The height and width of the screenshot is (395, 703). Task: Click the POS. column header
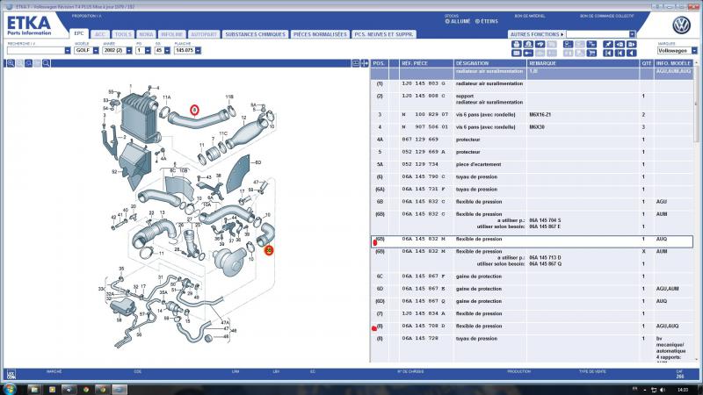click(x=379, y=63)
